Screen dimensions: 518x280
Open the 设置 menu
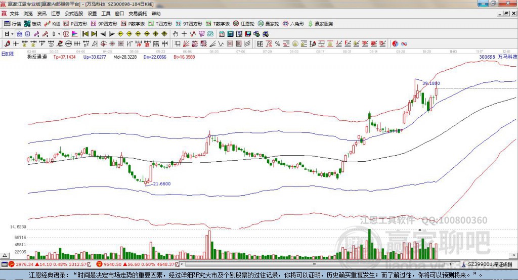pos(92,14)
